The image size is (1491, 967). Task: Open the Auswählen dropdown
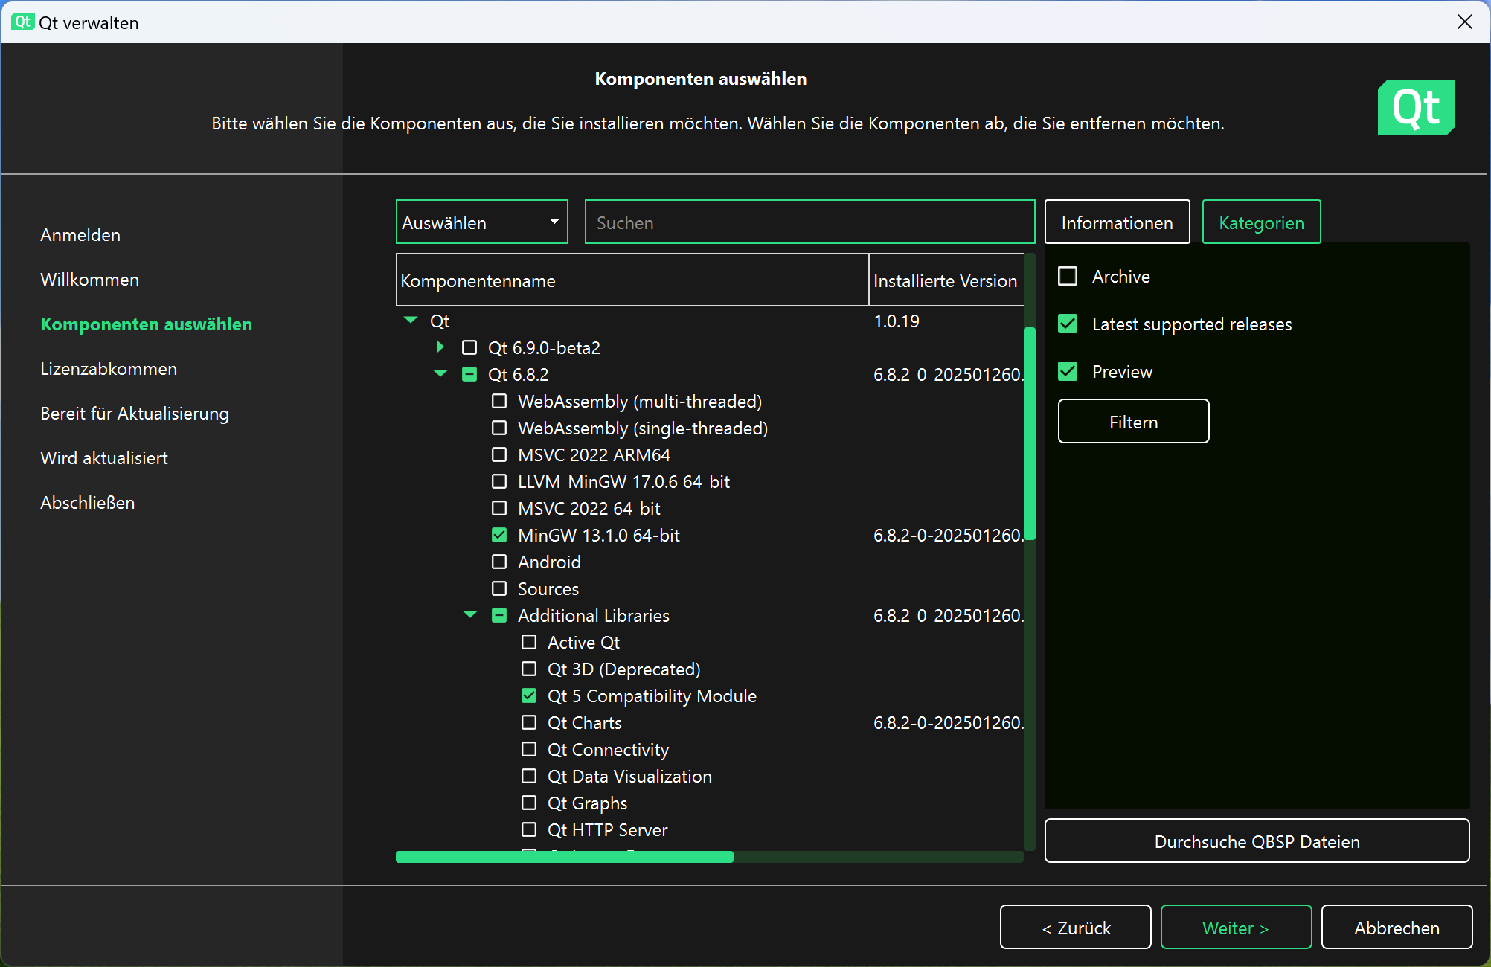click(x=482, y=222)
